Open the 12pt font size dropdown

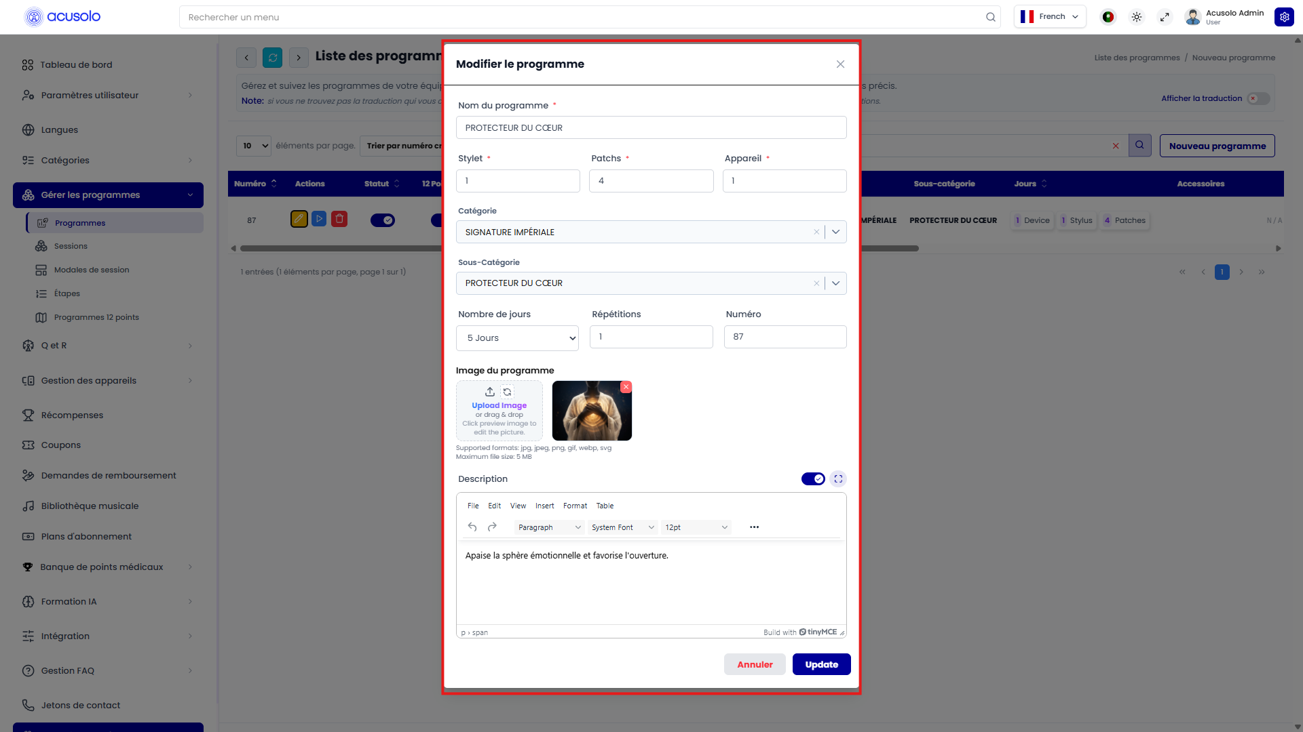[x=696, y=527]
